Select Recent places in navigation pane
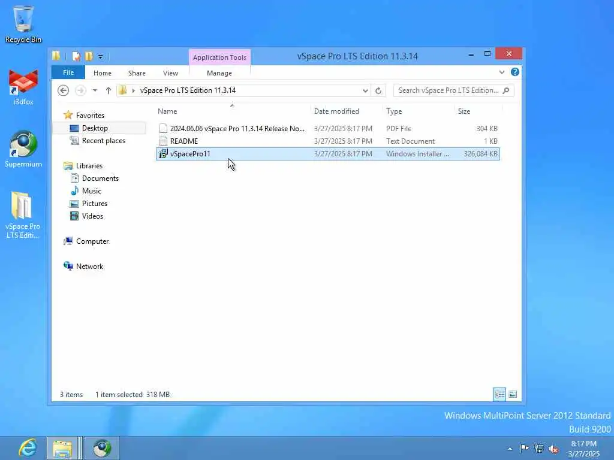614x460 pixels. click(103, 141)
